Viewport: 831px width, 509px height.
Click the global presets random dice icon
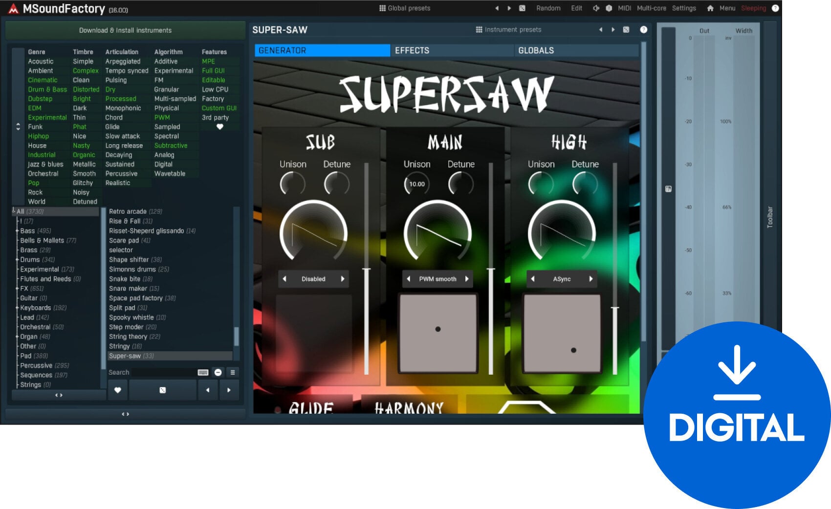click(522, 8)
